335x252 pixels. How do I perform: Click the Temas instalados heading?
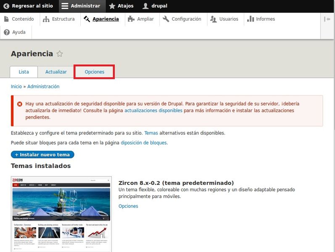[x=41, y=166]
